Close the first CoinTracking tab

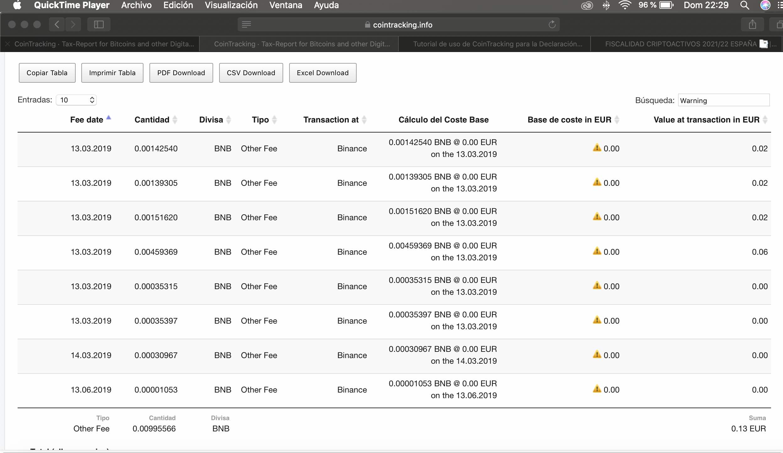pos(8,44)
